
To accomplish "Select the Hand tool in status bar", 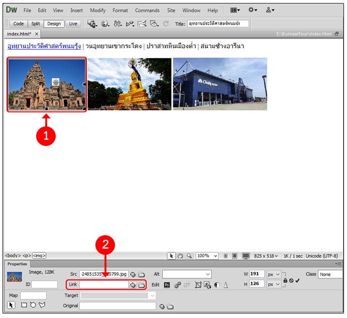I will [x=180, y=256].
